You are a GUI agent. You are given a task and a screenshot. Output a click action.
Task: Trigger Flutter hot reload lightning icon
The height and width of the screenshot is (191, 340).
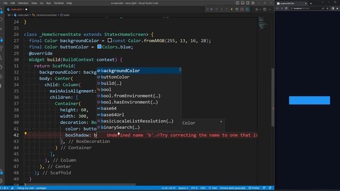[x=232, y=10]
